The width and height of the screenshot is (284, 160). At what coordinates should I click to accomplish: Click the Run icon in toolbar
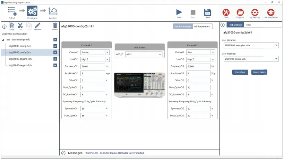(x=179, y=12)
